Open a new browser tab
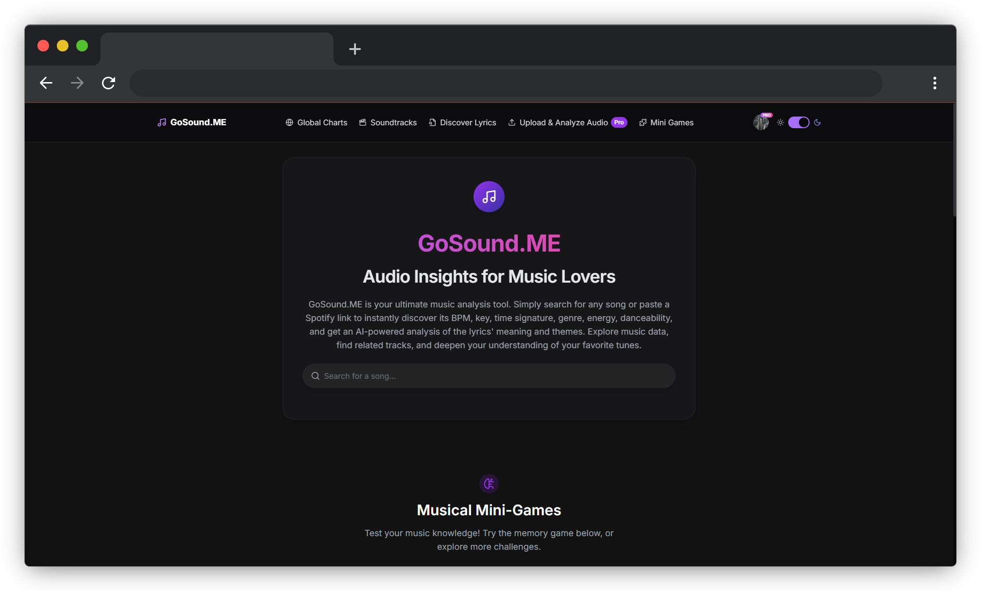Image resolution: width=981 pixels, height=591 pixels. coord(355,49)
